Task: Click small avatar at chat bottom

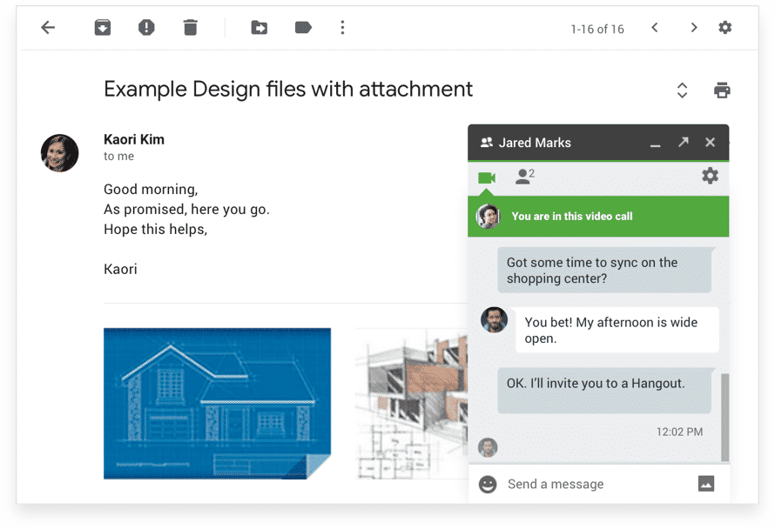Action: (488, 447)
